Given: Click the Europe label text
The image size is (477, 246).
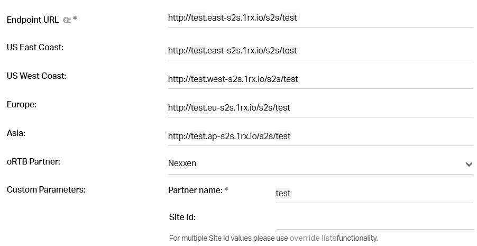Looking at the screenshot, I should (21, 105).
